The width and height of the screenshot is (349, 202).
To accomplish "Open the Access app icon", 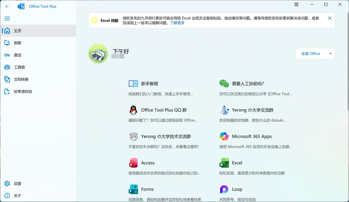I will coord(133,163).
